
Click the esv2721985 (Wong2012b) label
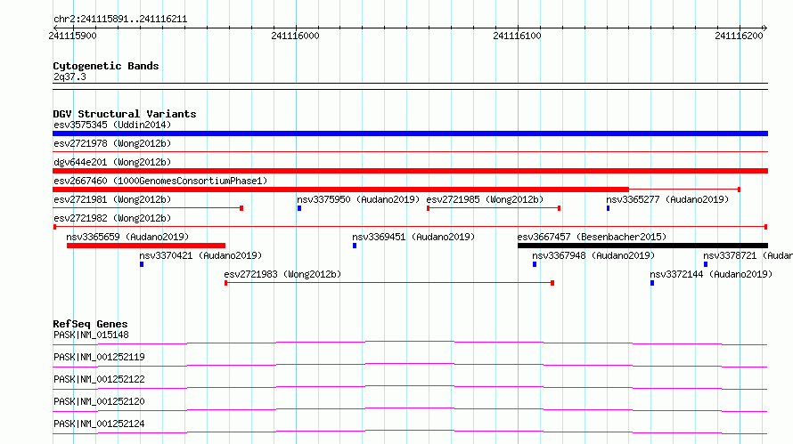485,199
